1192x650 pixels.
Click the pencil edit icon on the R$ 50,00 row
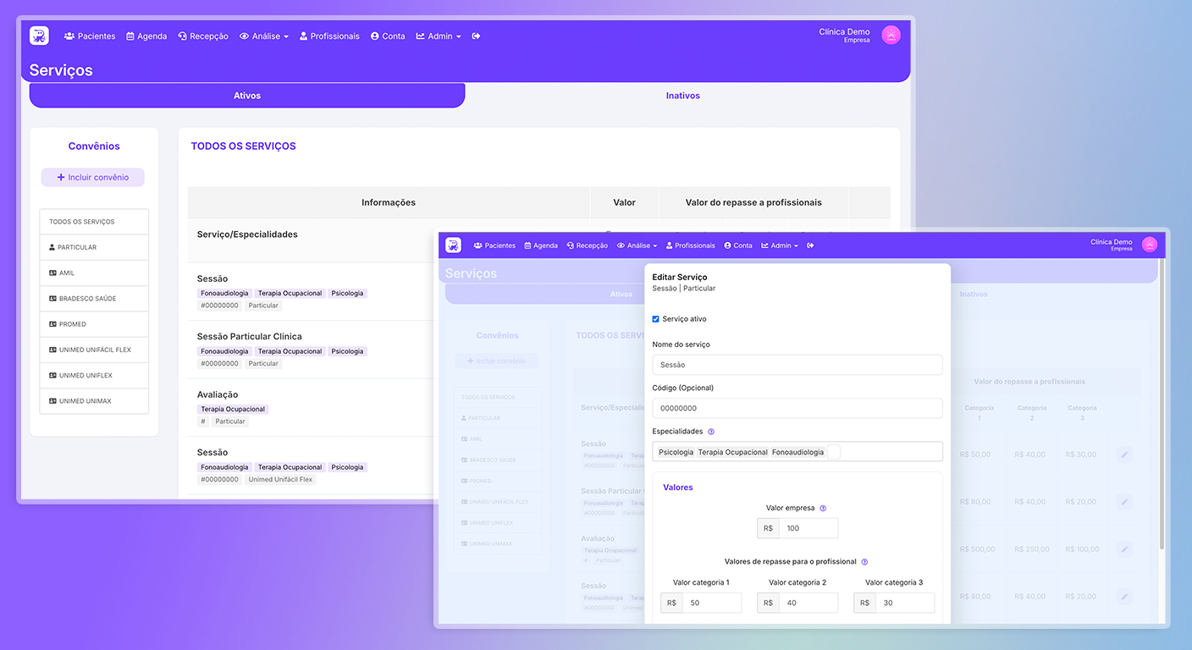[1124, 454]
